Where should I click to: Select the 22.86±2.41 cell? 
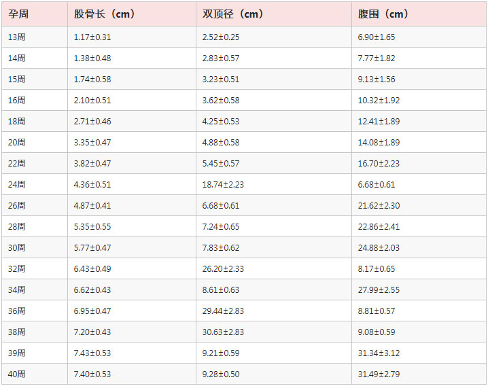click(379, 227)
